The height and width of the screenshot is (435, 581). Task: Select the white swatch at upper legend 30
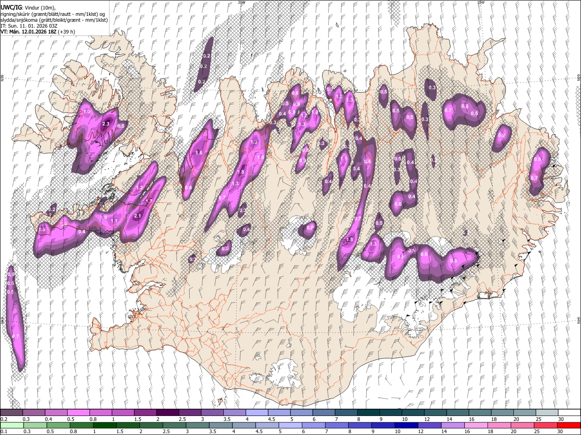(x=569, y=412)
